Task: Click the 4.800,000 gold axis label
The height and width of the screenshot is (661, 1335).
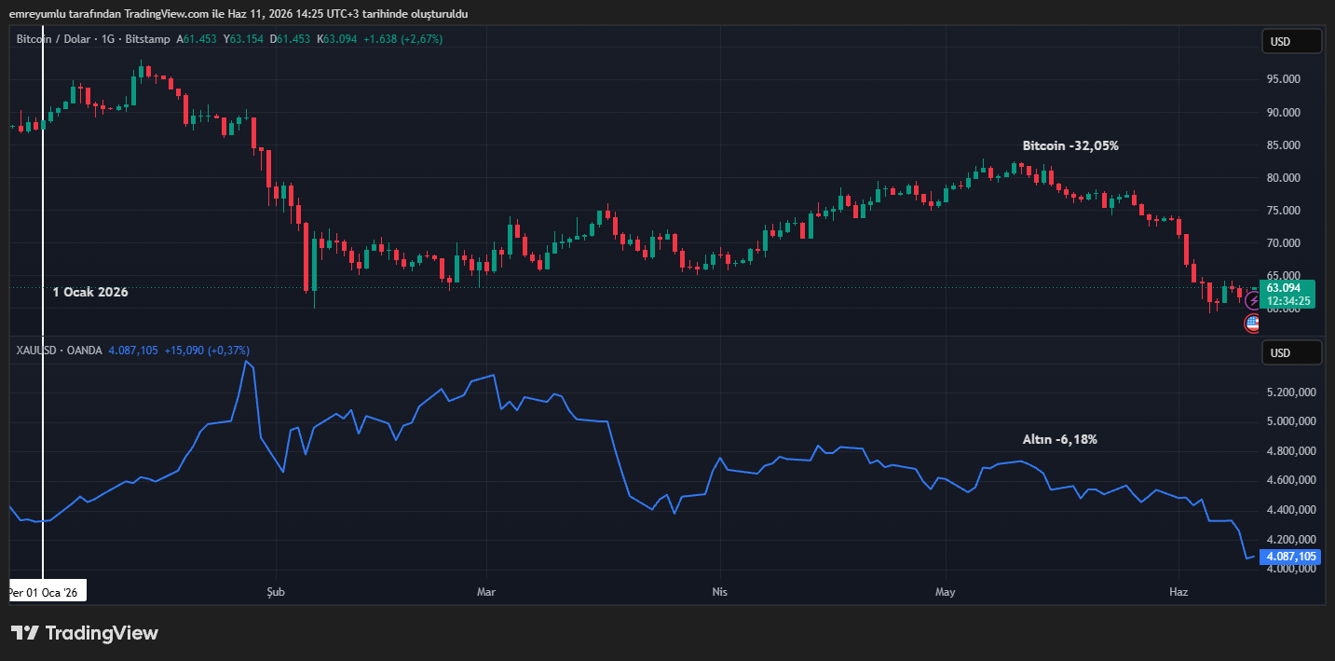Action: click(1290, 451)
